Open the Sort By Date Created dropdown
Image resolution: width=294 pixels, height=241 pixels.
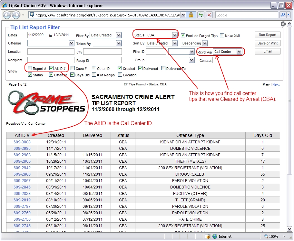pos(175,43)
